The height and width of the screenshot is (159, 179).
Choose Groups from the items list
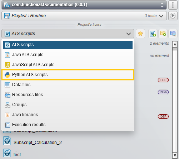pyautogui.click(x=68, y=105)
